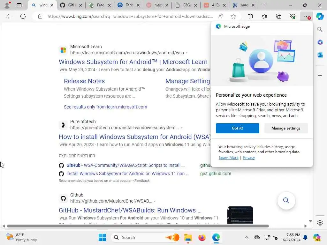
Task: Click Microsoft Edge taskbar icon
Action: pos(216,237)
